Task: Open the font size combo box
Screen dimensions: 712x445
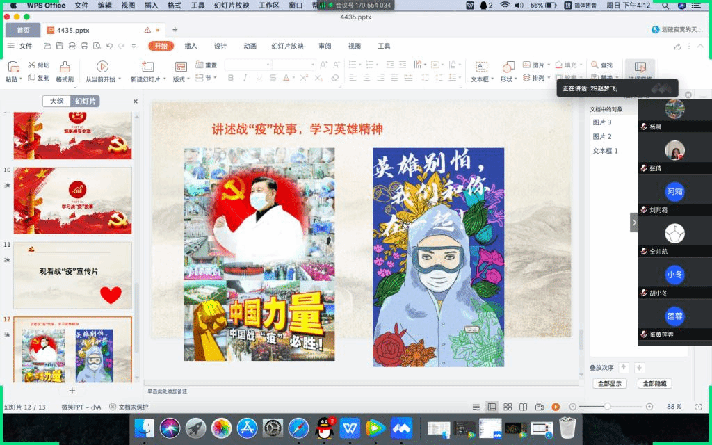Action: tap(294, 65)
